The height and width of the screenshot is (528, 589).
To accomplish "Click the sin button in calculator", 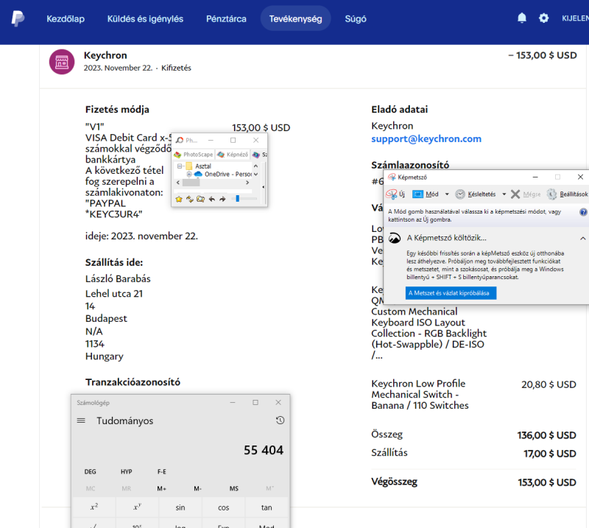I will 180,507.
